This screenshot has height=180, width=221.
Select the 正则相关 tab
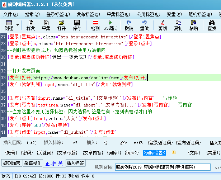(x=54, y=164)
